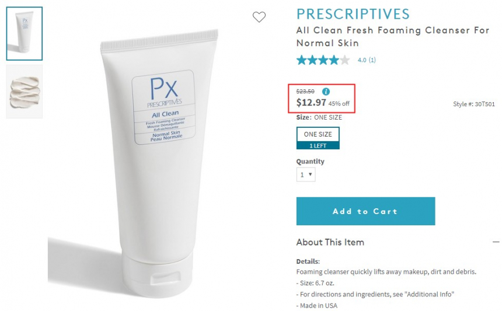The height and width of the screenshot is (311, 502).
Task: Select the tube product thumbnail
Action: (25, 33)
